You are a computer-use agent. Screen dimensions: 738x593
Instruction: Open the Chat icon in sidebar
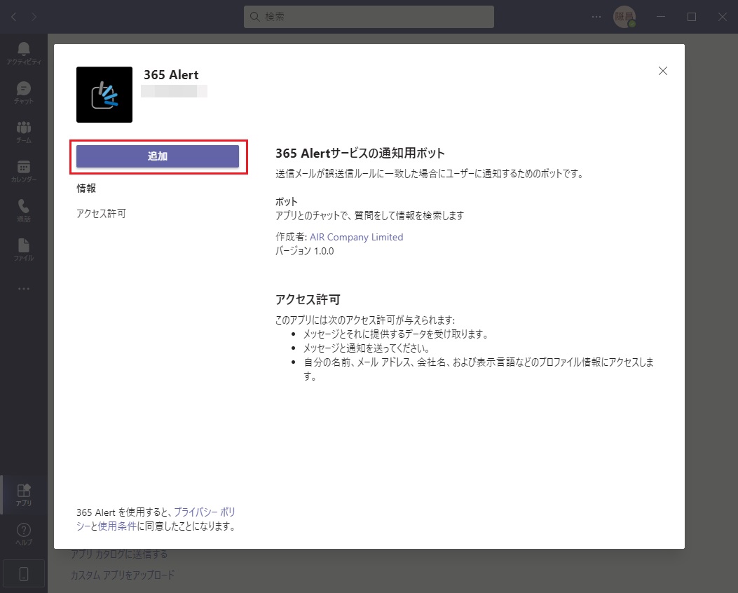(24, 92)
